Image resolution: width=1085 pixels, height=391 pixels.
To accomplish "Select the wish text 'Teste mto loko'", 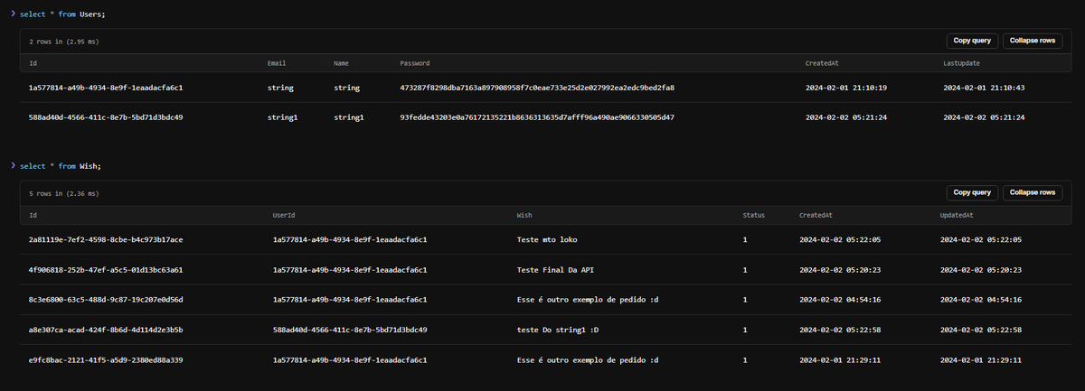I will pyautogui.click(x=546, y=239).
